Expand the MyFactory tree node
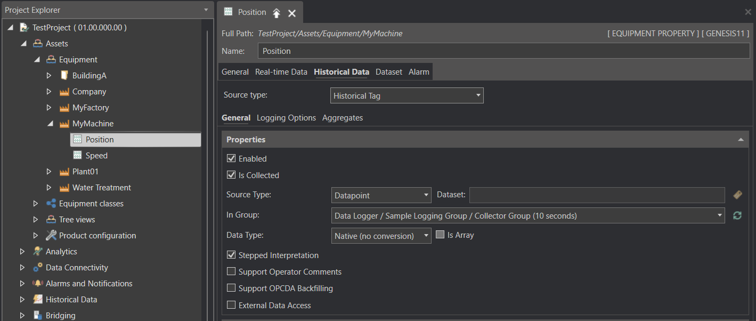 pos(49,108)
